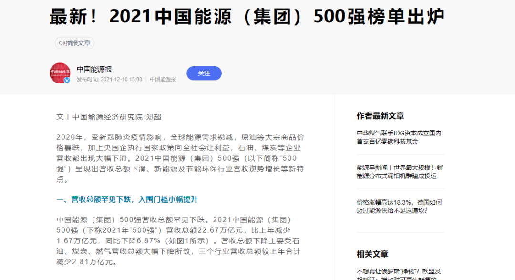Open article 价格涨幅高达18.3% 德国能源供给

click(400, 207)
